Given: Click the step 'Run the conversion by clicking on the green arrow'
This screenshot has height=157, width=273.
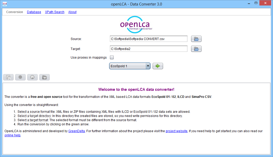Looking at the screenshot, I should [x=53, y=124].
